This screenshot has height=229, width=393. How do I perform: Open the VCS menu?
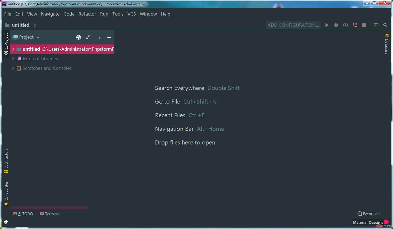click(x=132, y=14)
